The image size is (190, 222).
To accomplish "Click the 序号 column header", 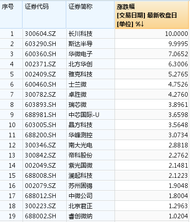I will [11, 15].
